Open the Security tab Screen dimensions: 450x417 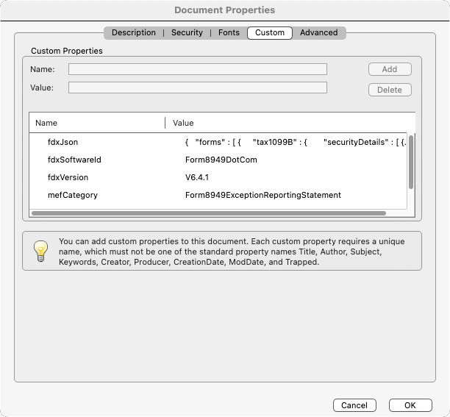[x=187, y=32]
